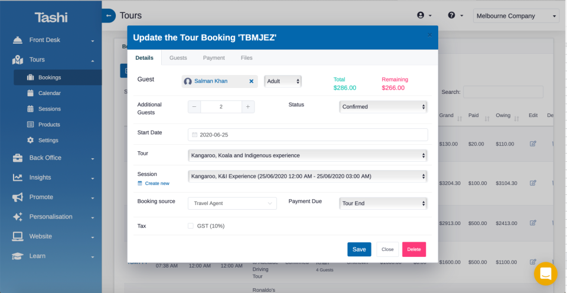The height and width of the screenshot is (293, 567).
Task: Sort by the Paid column arrows
Action: (x=487, y=119)
